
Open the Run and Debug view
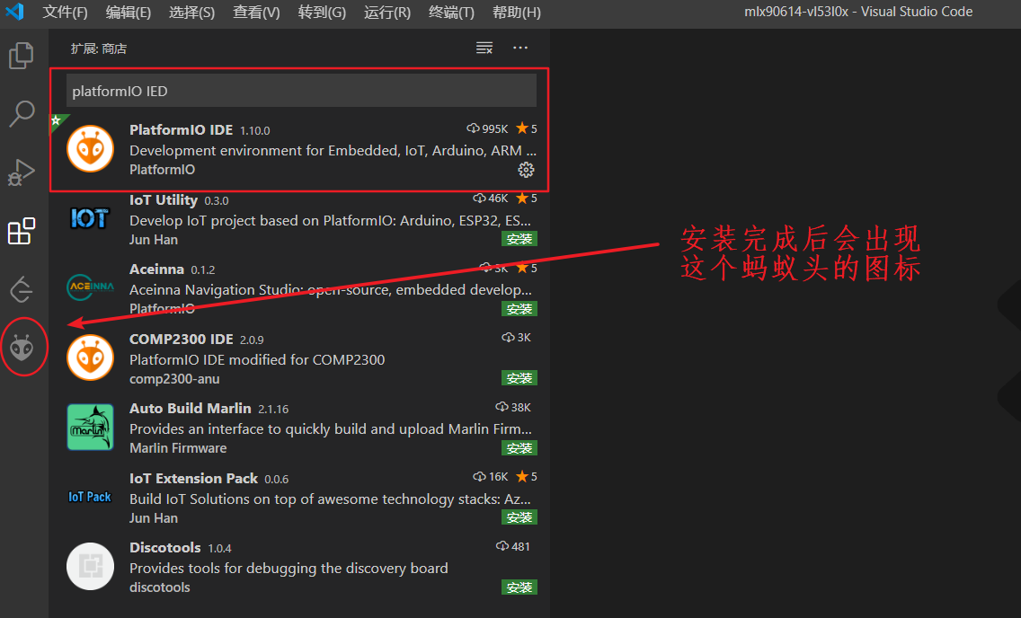pos(22,172)
